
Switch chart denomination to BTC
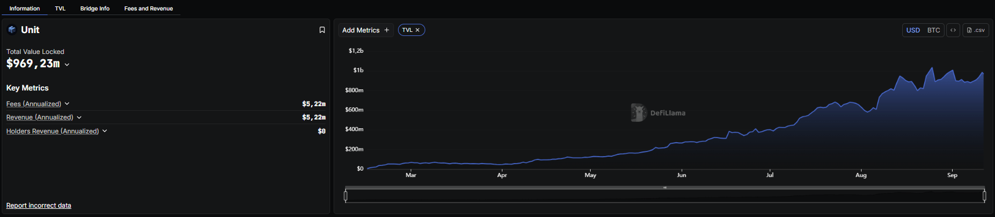pos(934,30)
